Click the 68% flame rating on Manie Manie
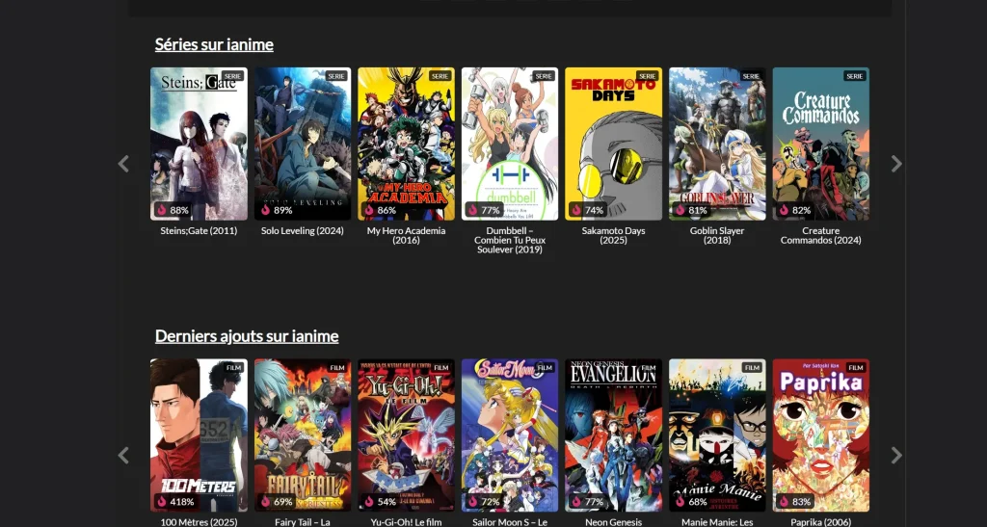This screenshot has width=987, height=527. [691, 501]
